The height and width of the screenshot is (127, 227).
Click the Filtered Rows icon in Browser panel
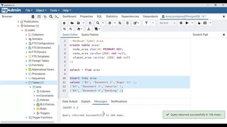click(x=45, y=17)
